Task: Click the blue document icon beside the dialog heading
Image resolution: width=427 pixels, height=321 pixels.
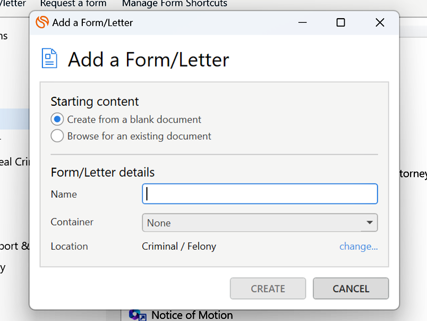Action: click(x=50, y=57)
